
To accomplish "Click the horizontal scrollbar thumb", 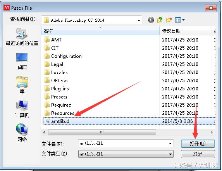I will coord(102,132).
